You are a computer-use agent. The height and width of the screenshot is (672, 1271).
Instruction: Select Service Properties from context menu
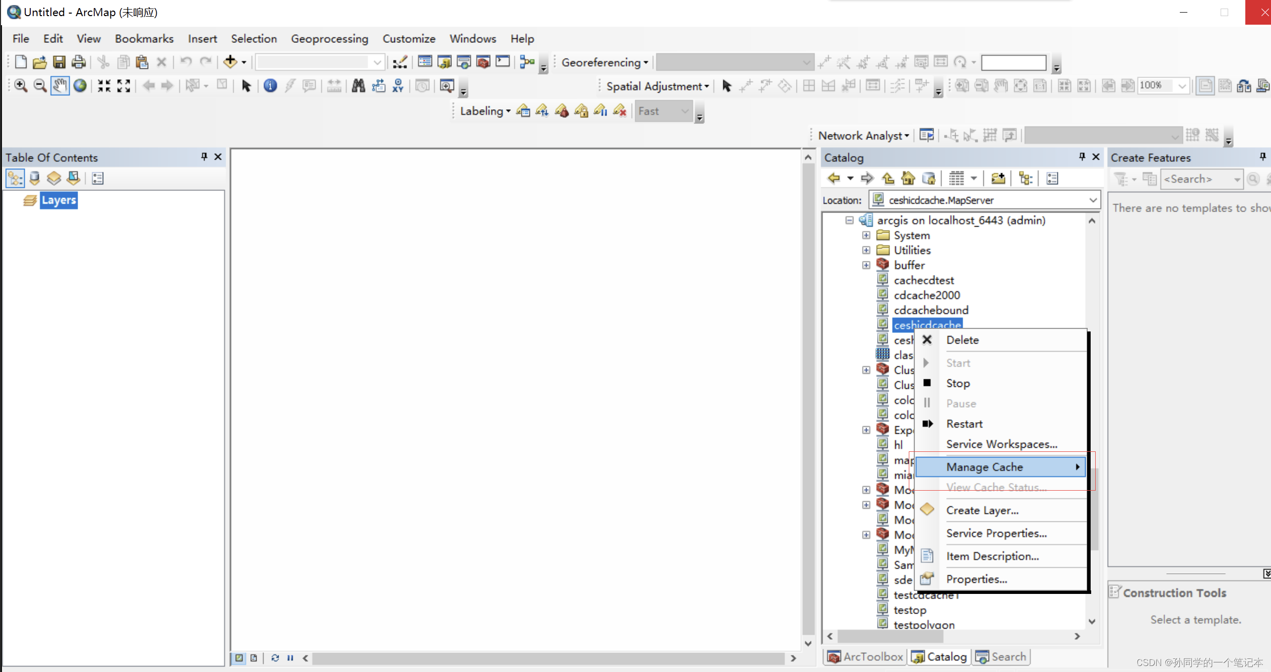pos(996,532)
